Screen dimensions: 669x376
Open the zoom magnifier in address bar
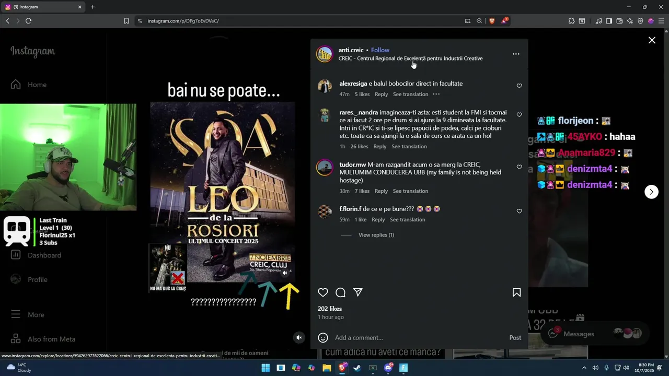pyautogui.click(x=479, y=21)
